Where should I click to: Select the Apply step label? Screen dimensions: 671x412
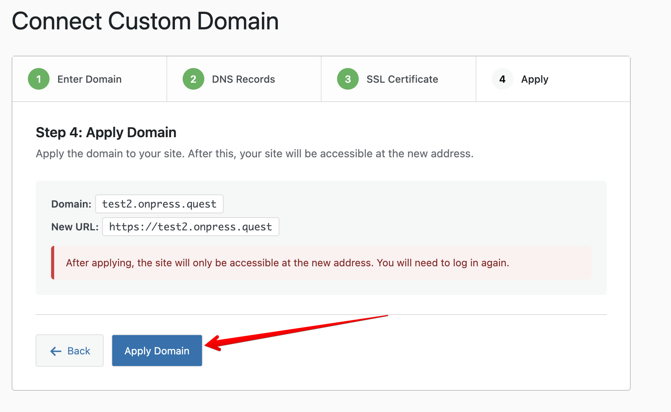(x=534, y=79)
